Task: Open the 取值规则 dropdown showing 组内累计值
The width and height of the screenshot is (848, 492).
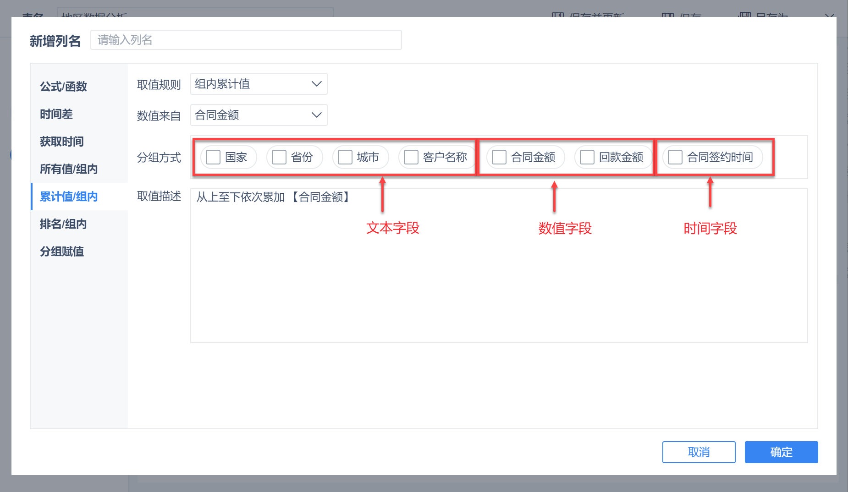Action: click(259, 84)
